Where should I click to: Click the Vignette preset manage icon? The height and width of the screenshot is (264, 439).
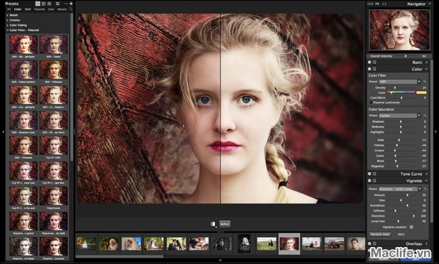425,189
